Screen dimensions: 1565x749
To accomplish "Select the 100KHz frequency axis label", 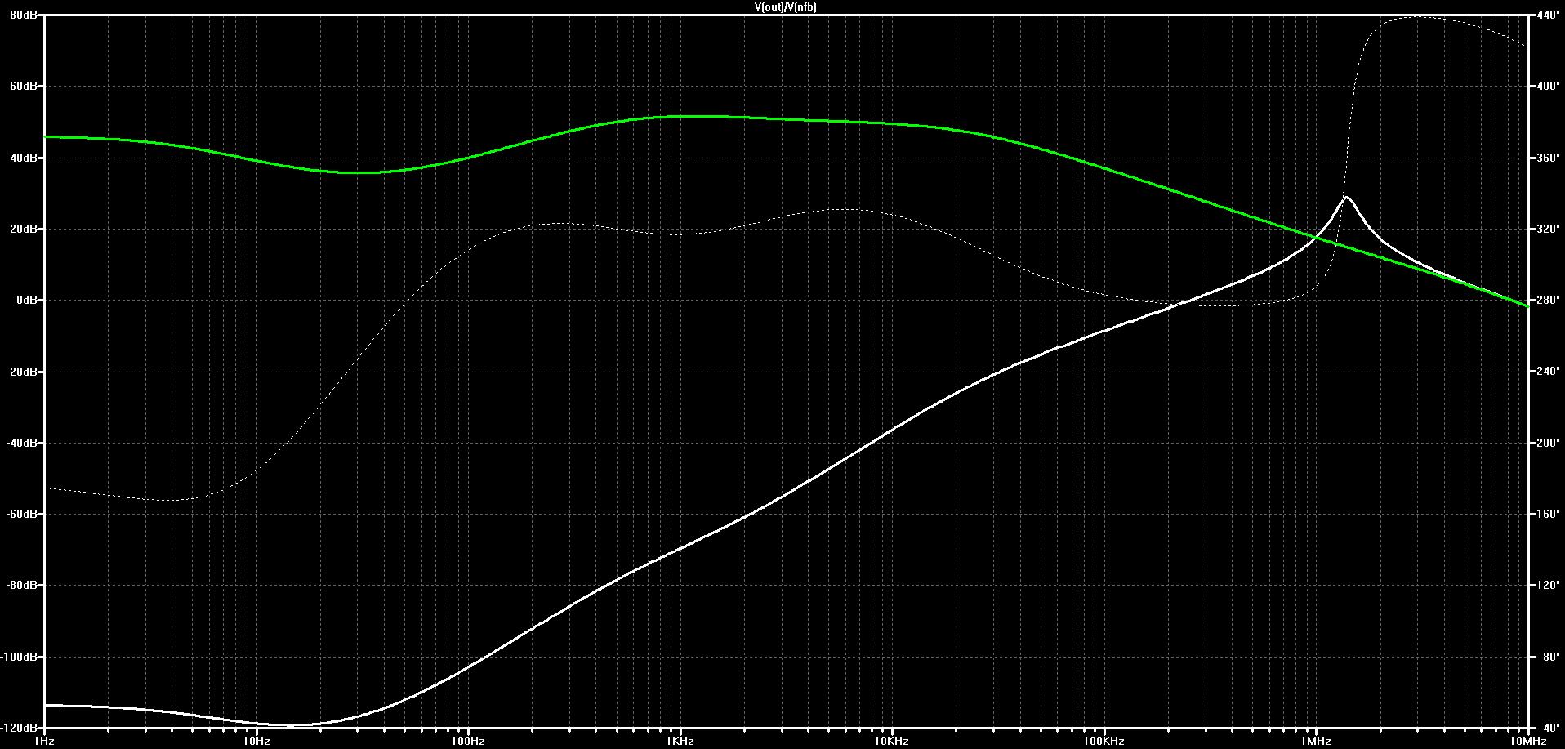I will pos(1104,742).
